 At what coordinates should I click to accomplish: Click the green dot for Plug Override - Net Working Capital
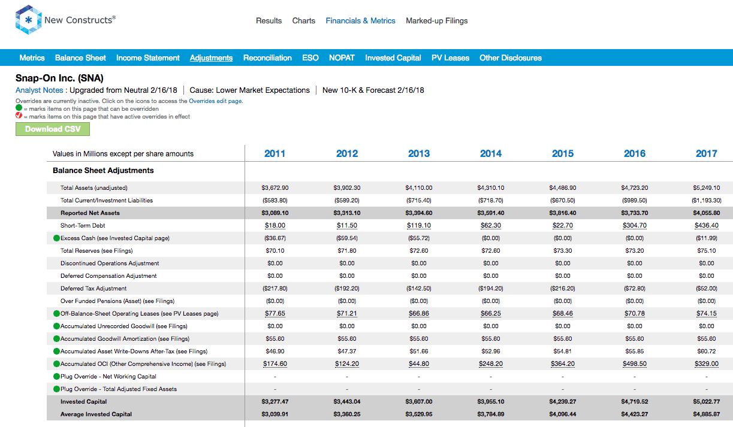(x=57, y=377)
